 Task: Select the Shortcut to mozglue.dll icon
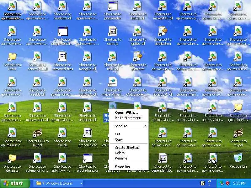[x=88, y=61]
